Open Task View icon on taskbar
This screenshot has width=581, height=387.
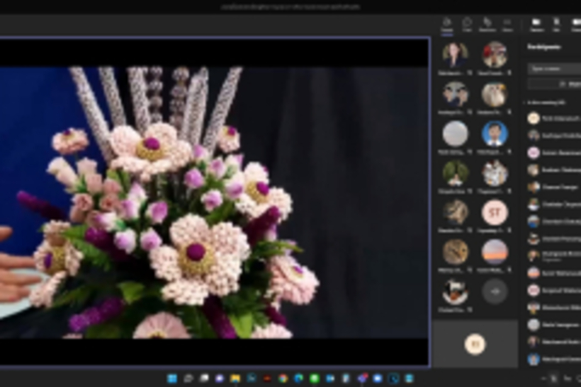pyautogui.click(x=204, y=378)
